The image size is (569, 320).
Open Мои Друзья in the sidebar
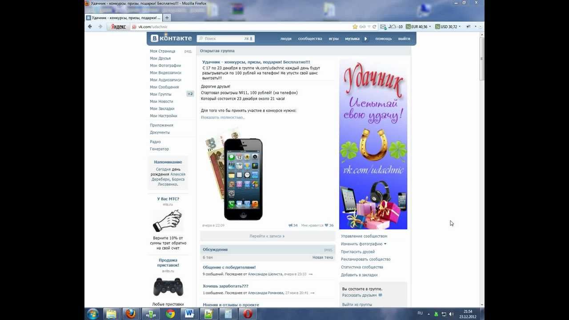(160, 58)
